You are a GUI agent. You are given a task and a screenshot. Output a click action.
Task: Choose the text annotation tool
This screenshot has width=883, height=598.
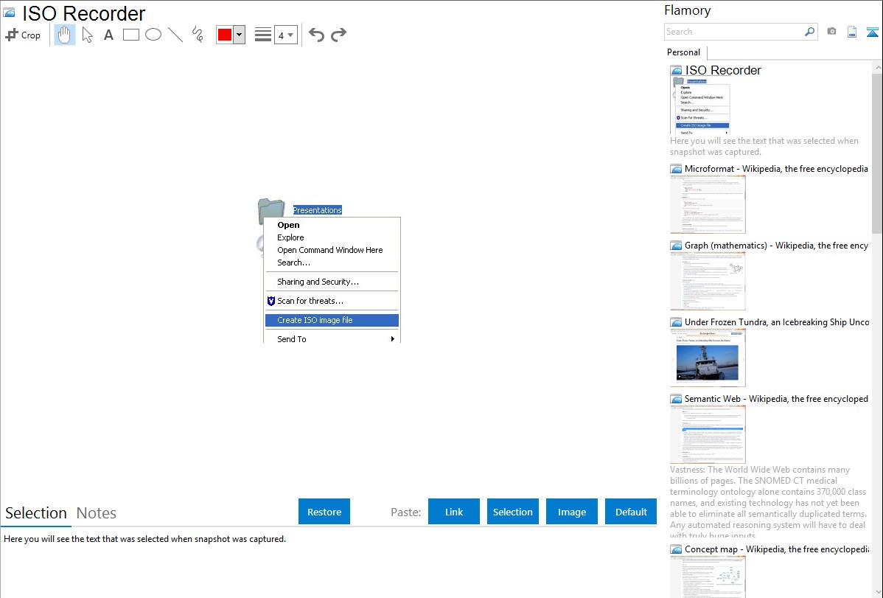click(x=108, y=35)
